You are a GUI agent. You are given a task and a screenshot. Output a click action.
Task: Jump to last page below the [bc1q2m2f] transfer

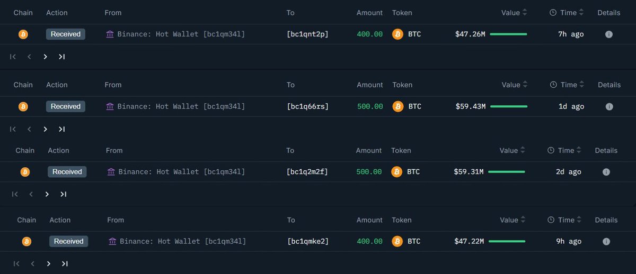(64, 195)
